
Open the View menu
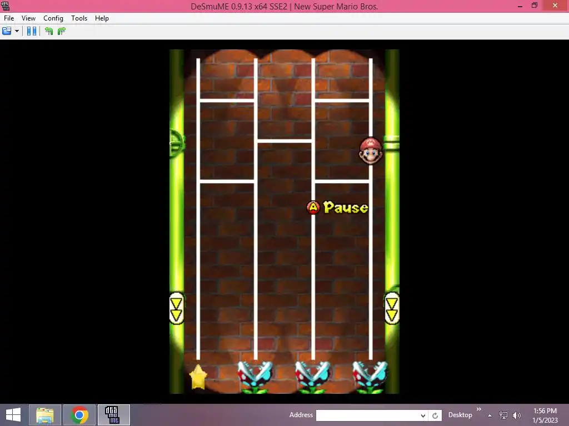click(x=28, y=18)
